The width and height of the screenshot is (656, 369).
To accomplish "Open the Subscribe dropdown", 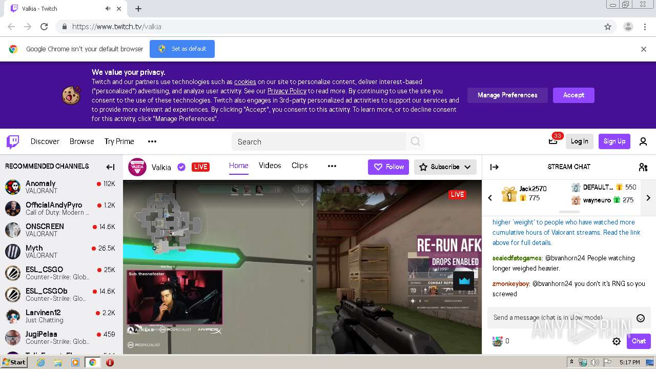I will (x=445, y=167).
